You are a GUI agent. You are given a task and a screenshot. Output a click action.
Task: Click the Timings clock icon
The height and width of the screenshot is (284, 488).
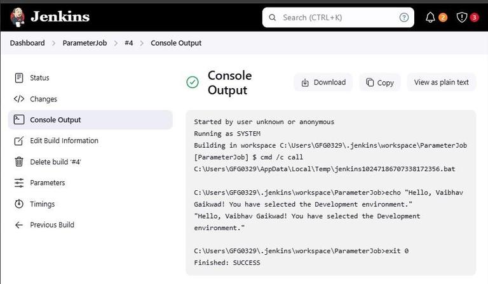point(19,204)
